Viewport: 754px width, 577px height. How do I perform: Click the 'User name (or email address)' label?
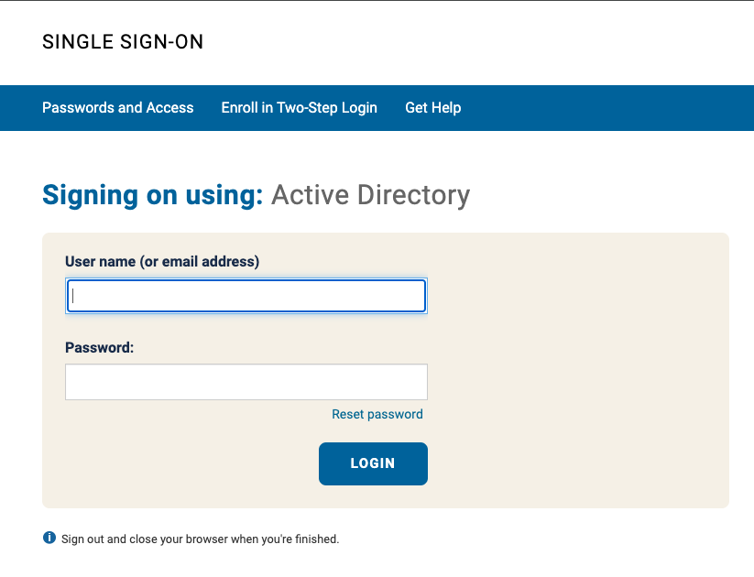[162, 262]
